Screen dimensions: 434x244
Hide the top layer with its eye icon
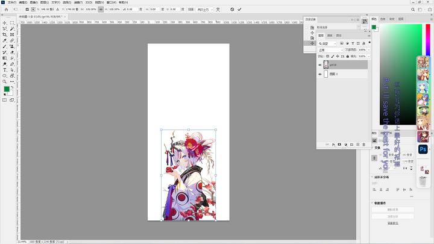(x=320, y=64)
